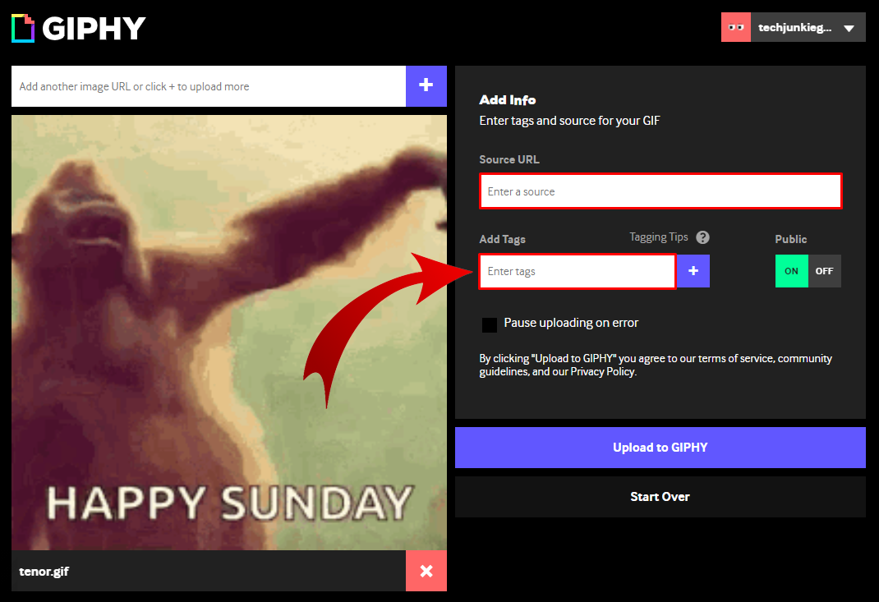Open the Tagging Tips question mark icon
The width and height of the screenshot is (879, 602).
click(702, 237)
